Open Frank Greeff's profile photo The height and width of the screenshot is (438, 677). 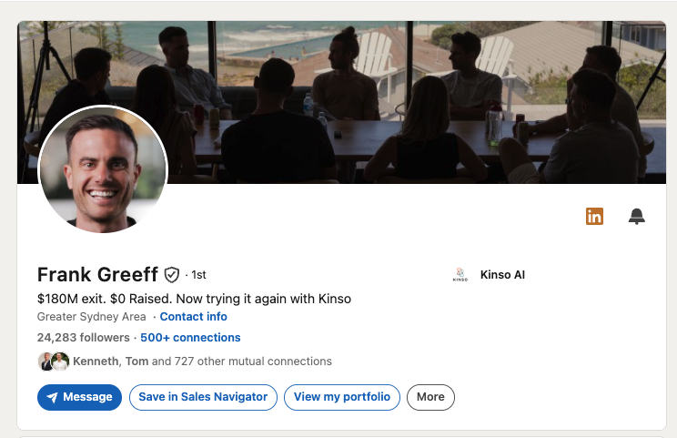[x=103, y=169]
